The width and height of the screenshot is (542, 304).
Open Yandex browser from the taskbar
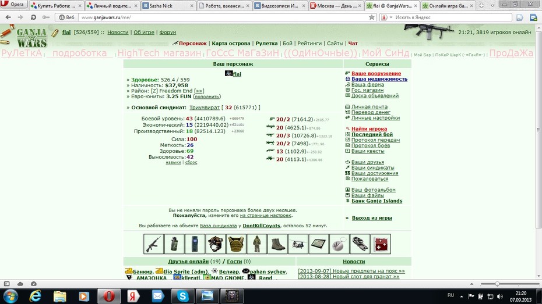(133, 296)
